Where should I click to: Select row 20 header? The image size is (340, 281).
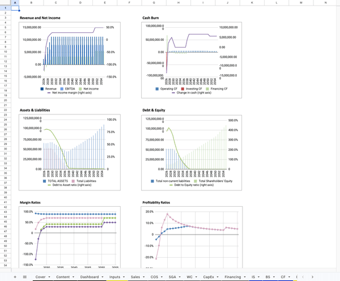click(4, 100)
